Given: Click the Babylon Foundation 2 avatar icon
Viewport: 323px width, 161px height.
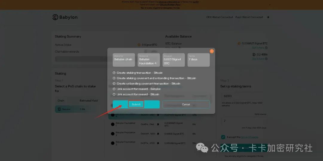Looking at the screenshot, I should click(113, 134).
